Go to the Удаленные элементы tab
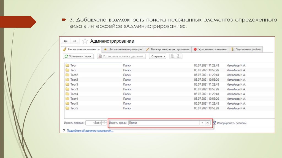Screen dimensions: 282x158 click(x=211, y=50)
